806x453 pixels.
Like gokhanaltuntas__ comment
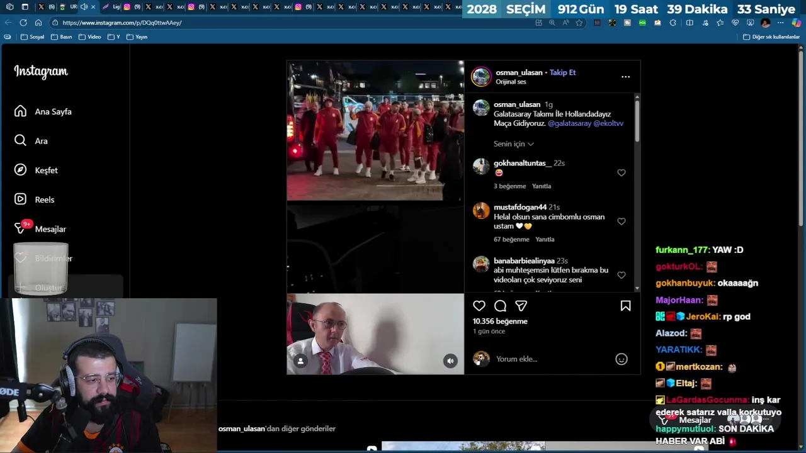coord(622,173)
